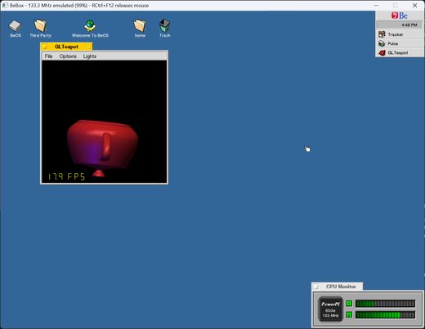Click the GLTeapot yellow title tab

66,47
